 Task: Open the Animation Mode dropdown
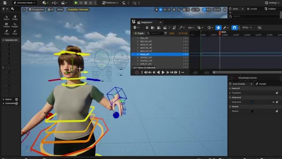point(25,3)
